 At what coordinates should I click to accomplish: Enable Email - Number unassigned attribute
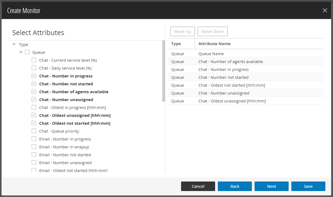[x=34, y=162]
